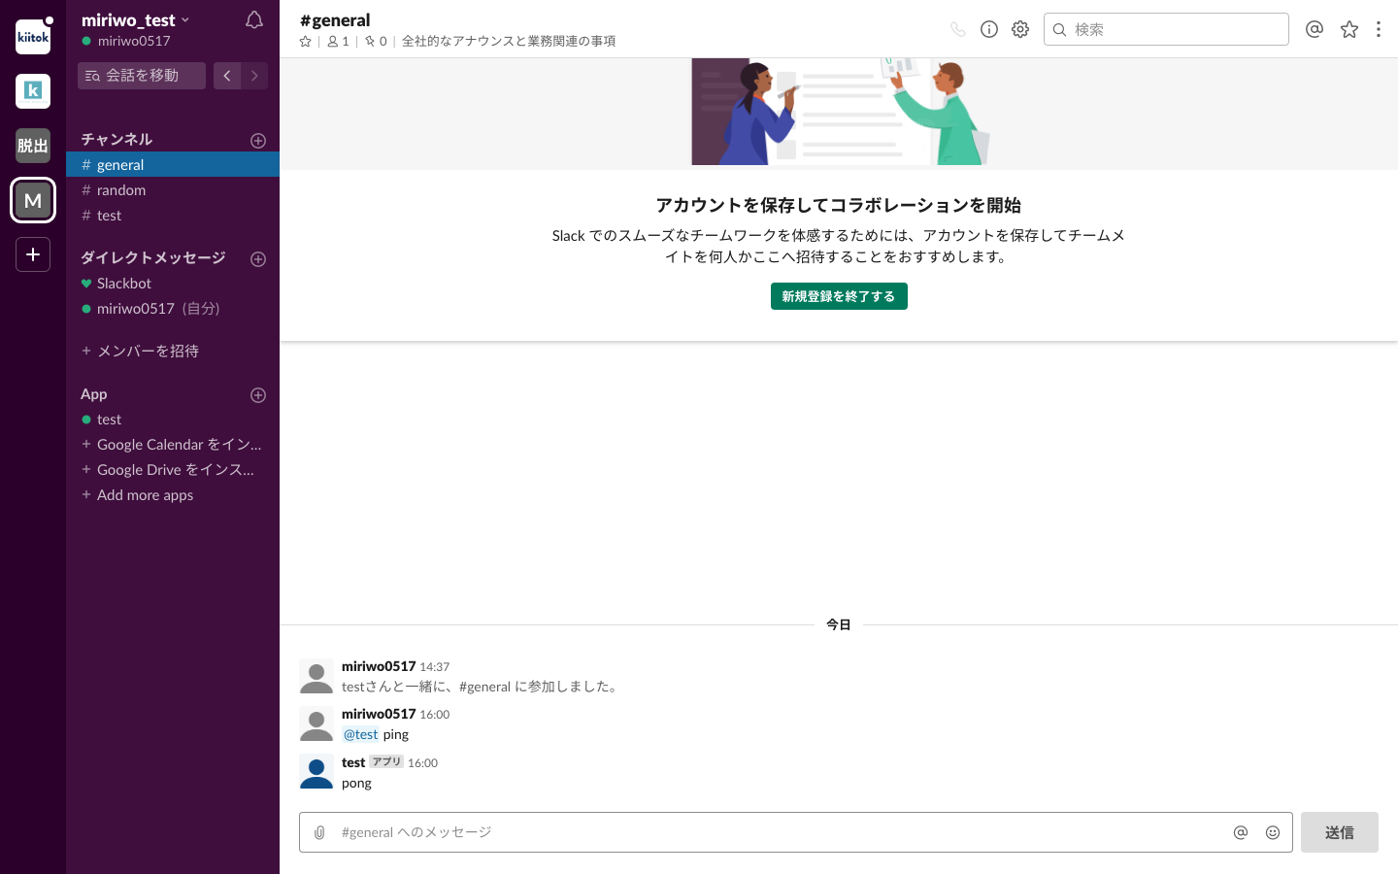
Task: Switch to the 脱出 workspace
Action: click(32, 145)
